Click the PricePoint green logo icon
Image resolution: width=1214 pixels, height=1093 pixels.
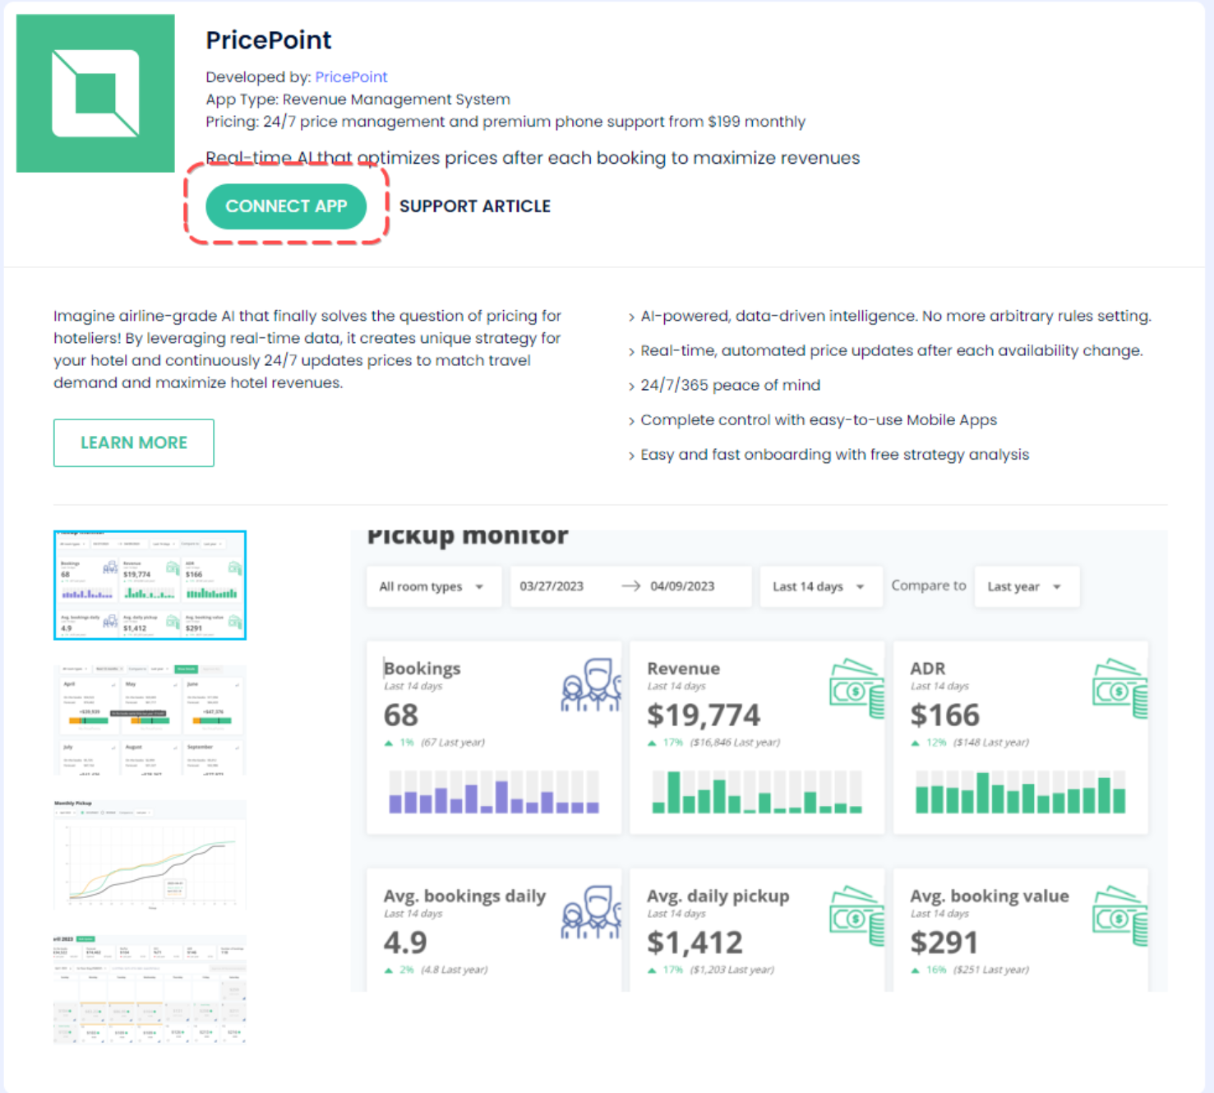pyautogui.click(x=95, y=93)
